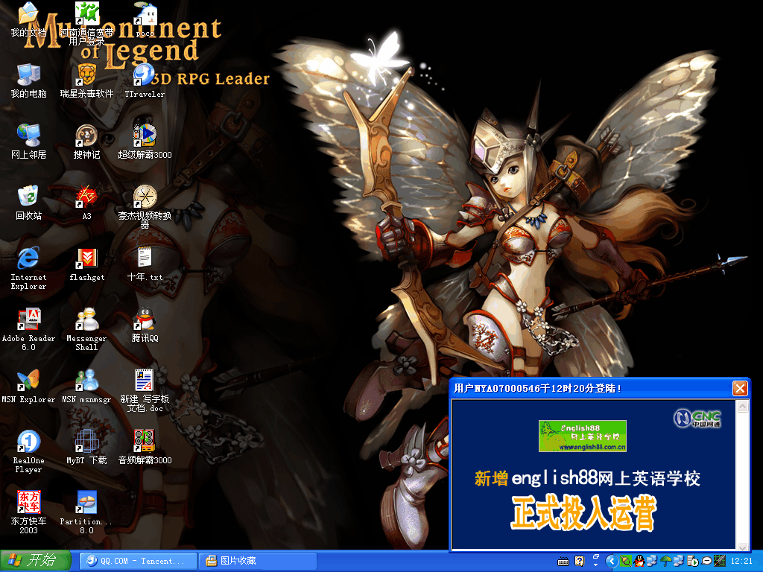Switch to QQ.COM - Tencent taskbar window
Screen dimensions: 763x572
point(138,561)
